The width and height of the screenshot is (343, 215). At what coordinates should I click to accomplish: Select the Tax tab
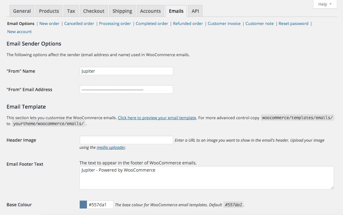pos(71,11)
